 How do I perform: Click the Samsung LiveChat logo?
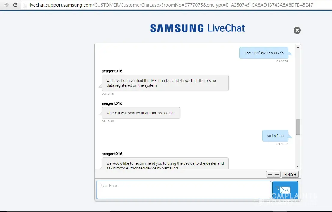[x=198, y=28]
